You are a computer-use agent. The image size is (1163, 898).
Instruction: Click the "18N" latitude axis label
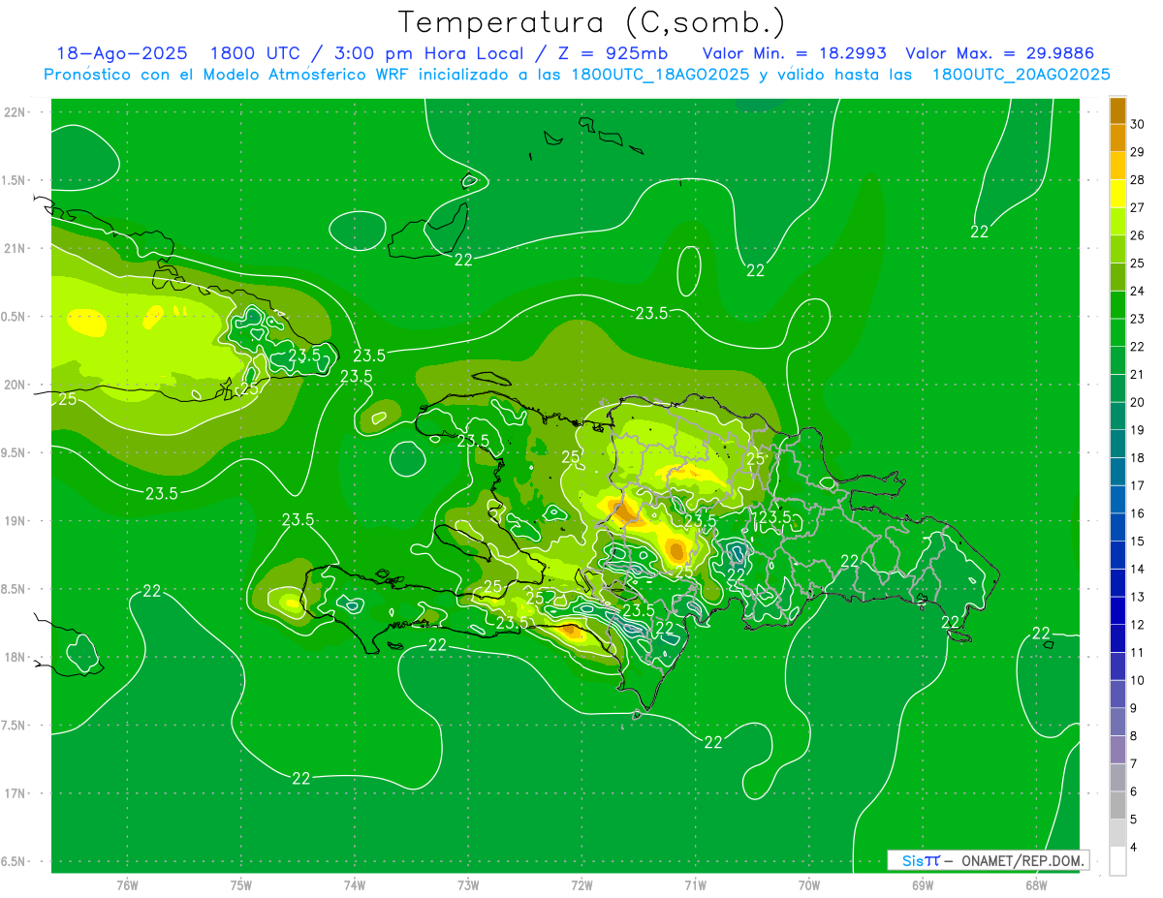(16, 657)
